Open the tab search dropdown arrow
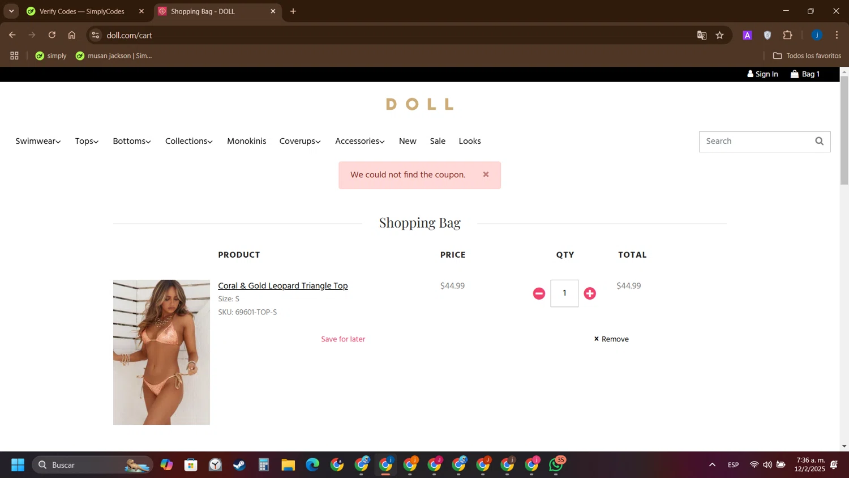Screen dimensions: 849x478 coord(11,11)
